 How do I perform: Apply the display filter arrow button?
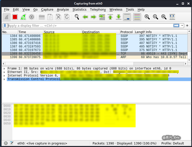[176, 26]
